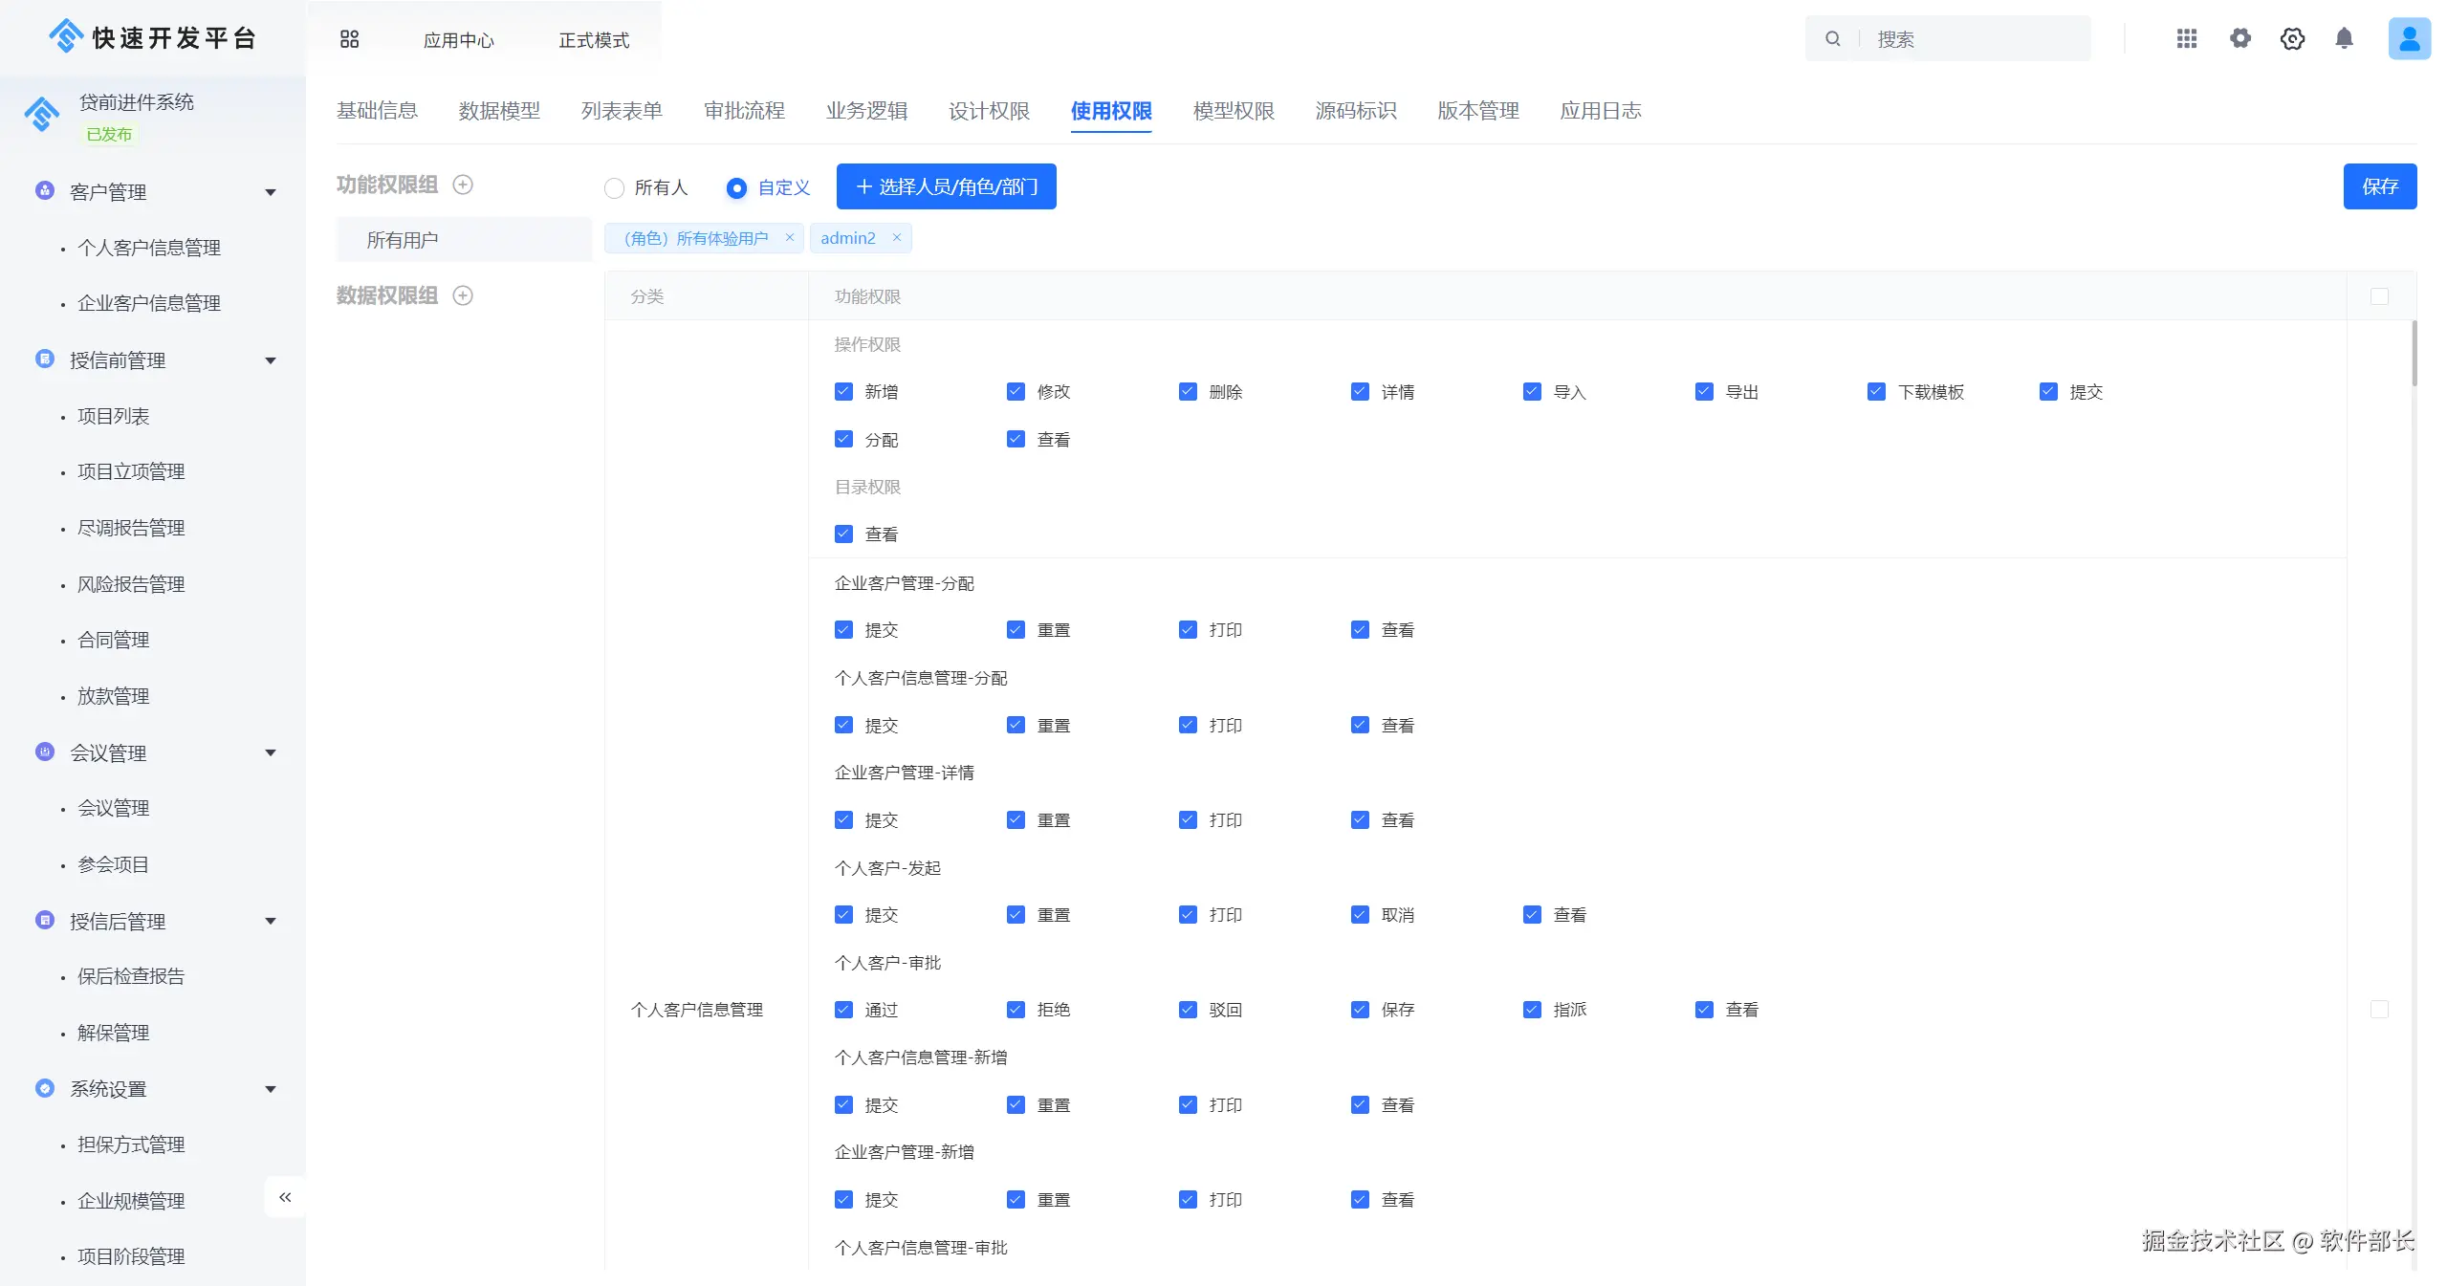Click the solid gear icon in header
This screenshot has height=1286, width=2447.
[2239, 38]
